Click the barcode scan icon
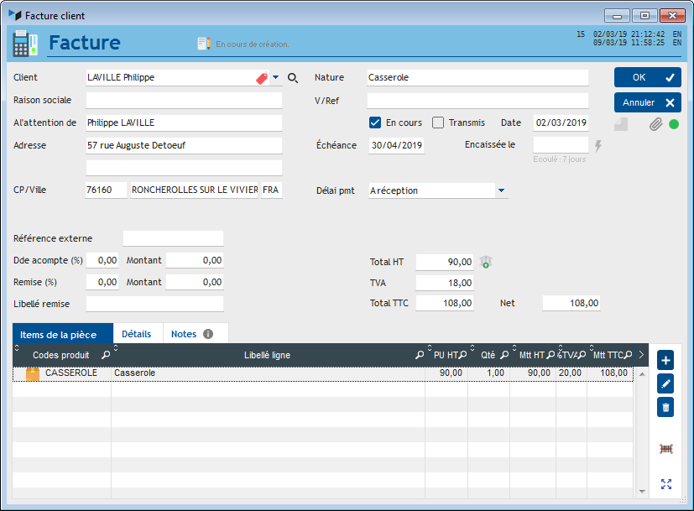This screenshot has height=511, width=694. tap(666, 449)
